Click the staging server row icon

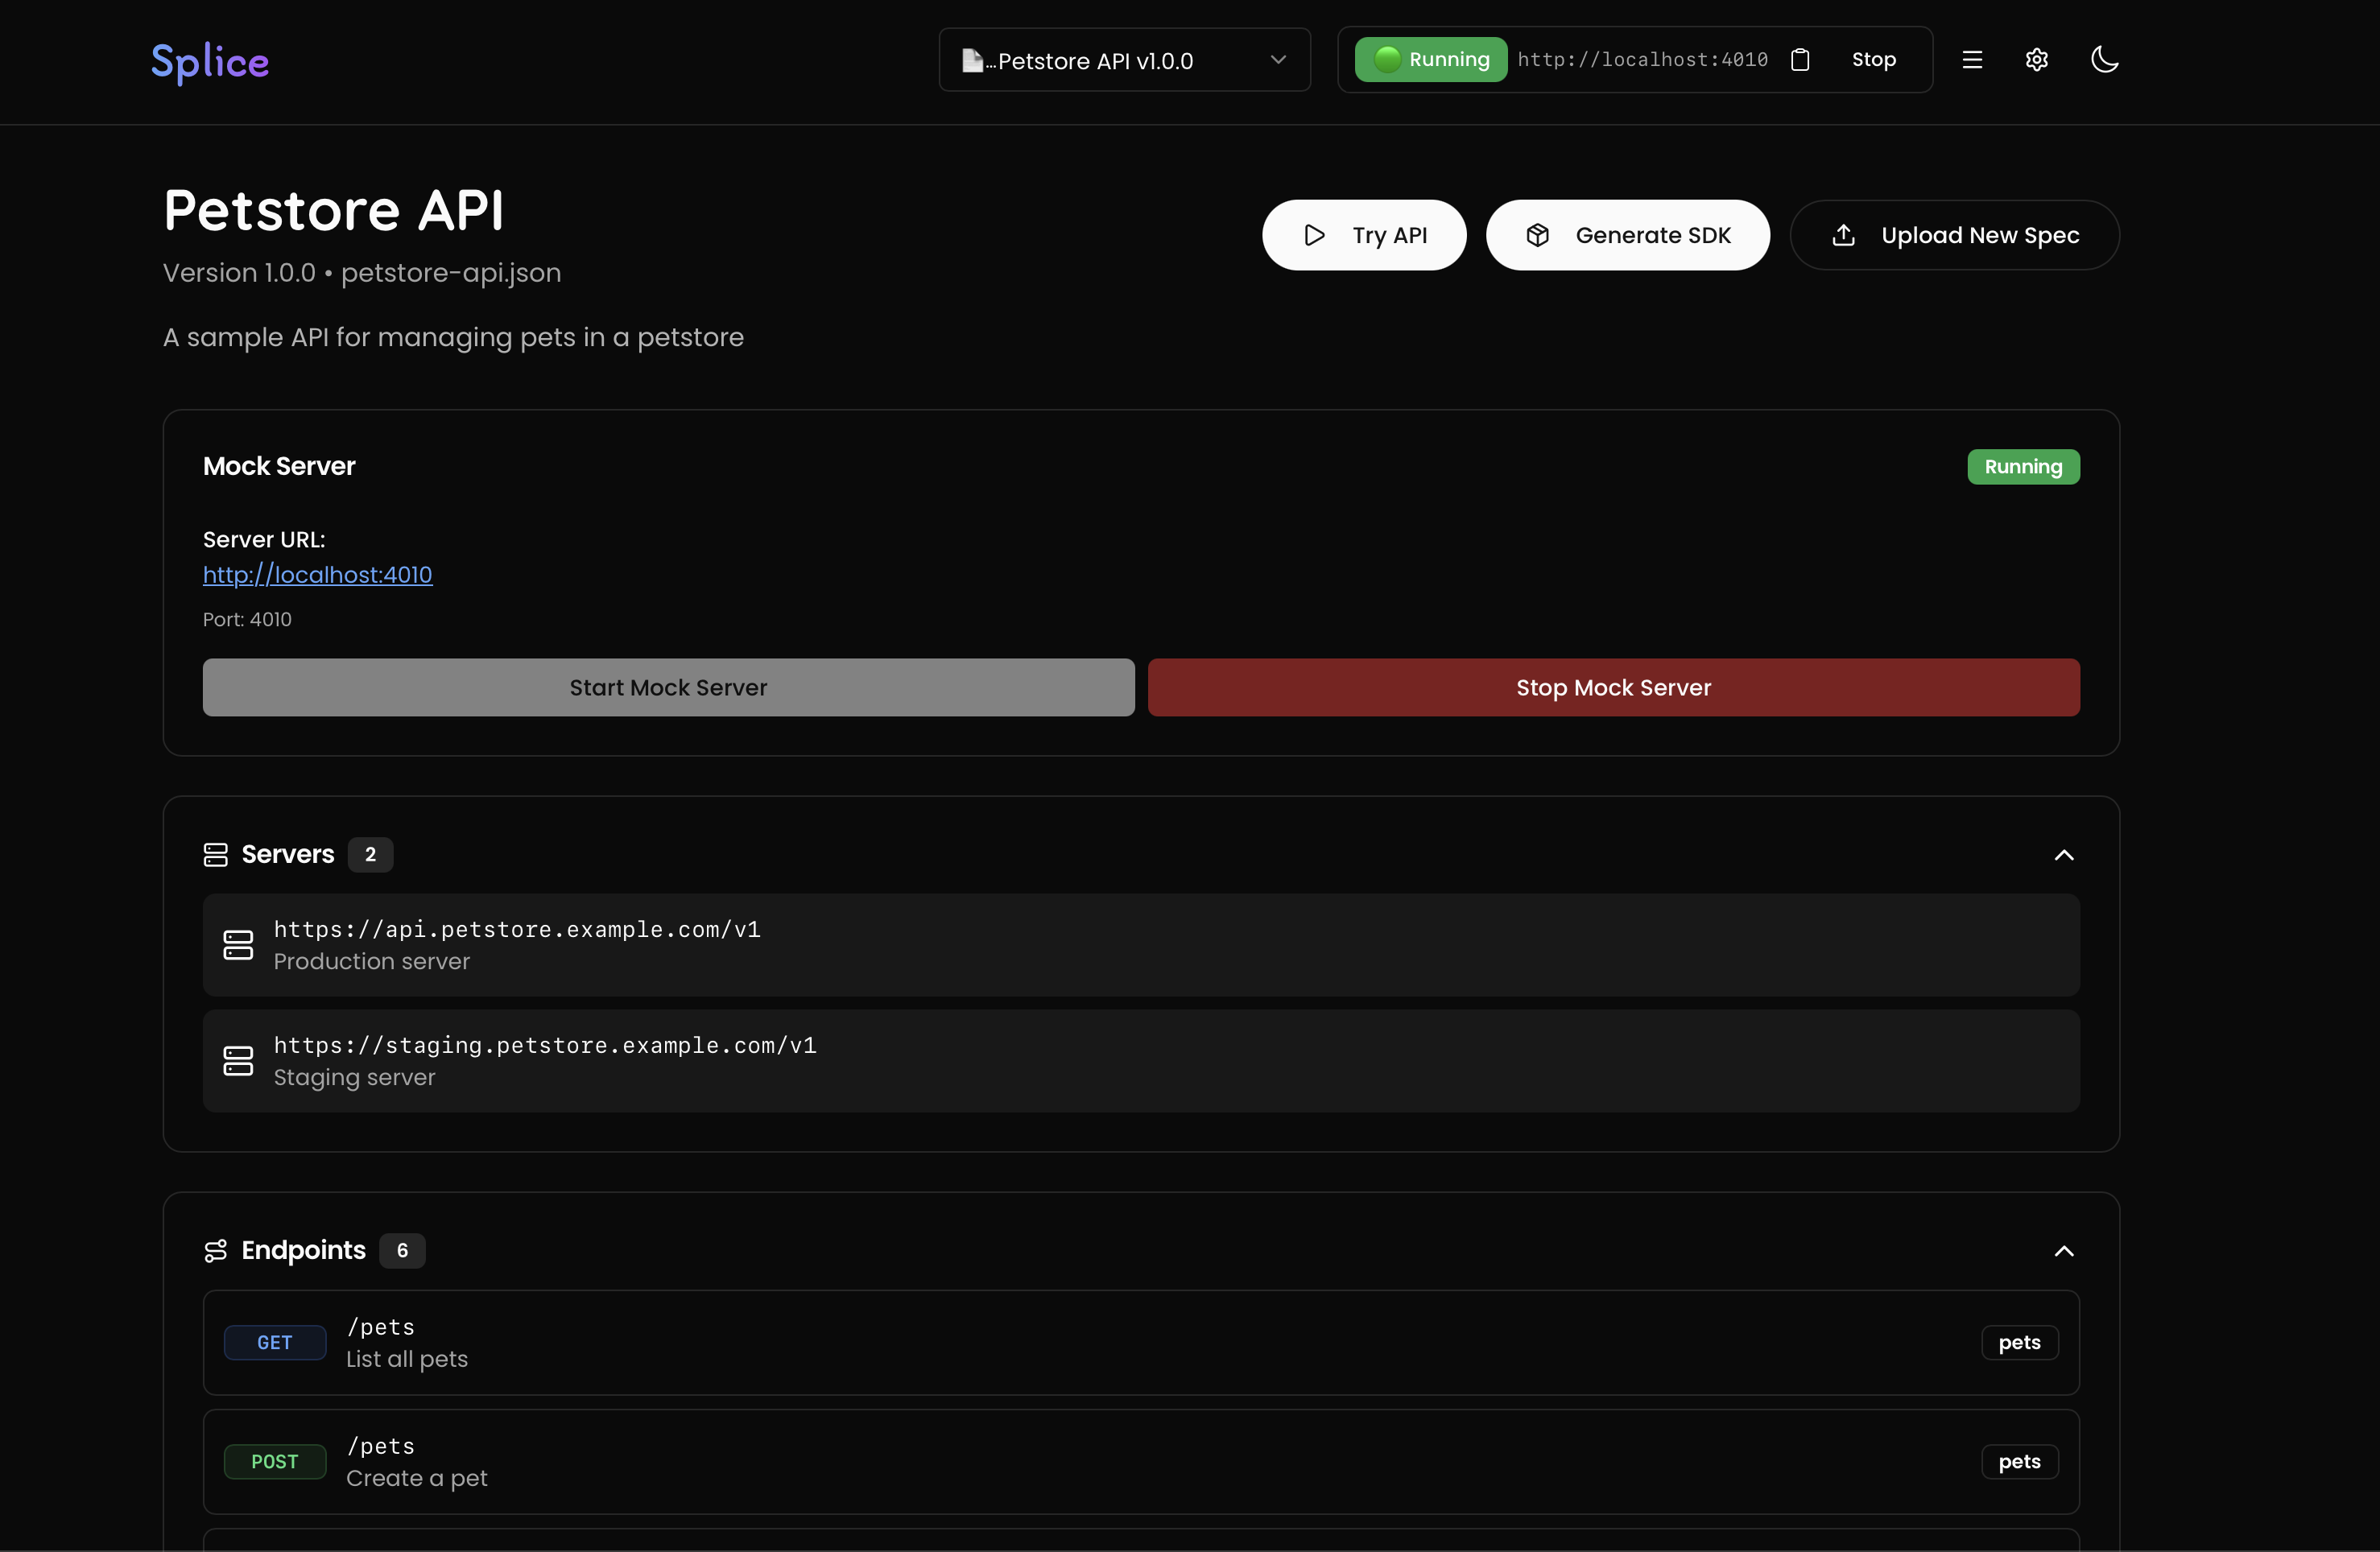pyautogui.click(x=238, y=1061)
